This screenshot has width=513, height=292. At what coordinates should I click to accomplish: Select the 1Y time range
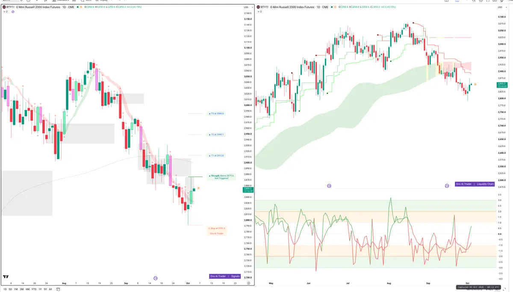[40, 289]
